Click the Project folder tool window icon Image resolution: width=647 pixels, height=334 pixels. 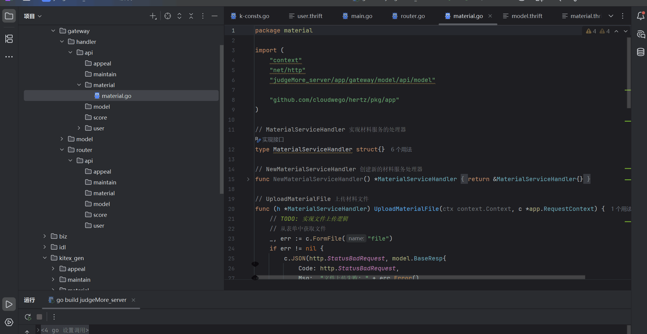(9, 16)
